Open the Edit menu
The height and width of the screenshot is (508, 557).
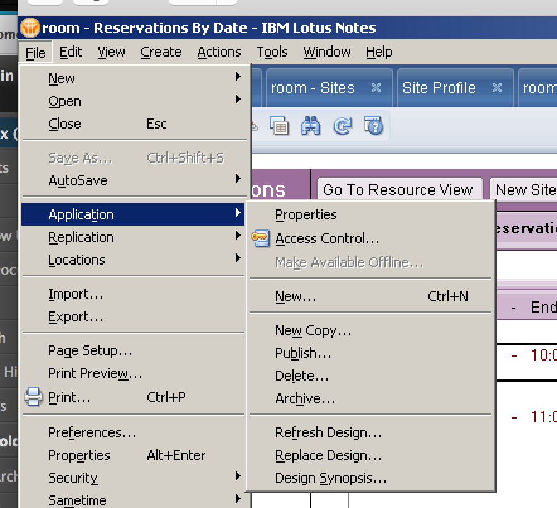(x=71, y=52)
